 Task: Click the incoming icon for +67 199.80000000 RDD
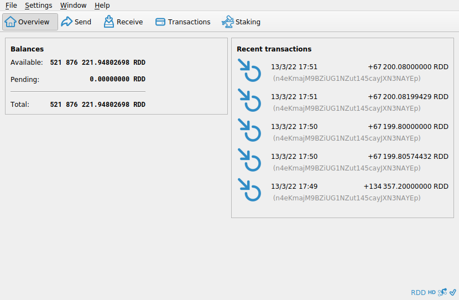click(249, 130)
